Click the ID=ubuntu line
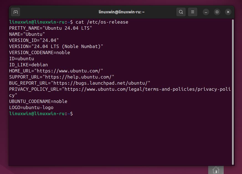The width and height of the screenshot is (242, 174). point(21,59)
